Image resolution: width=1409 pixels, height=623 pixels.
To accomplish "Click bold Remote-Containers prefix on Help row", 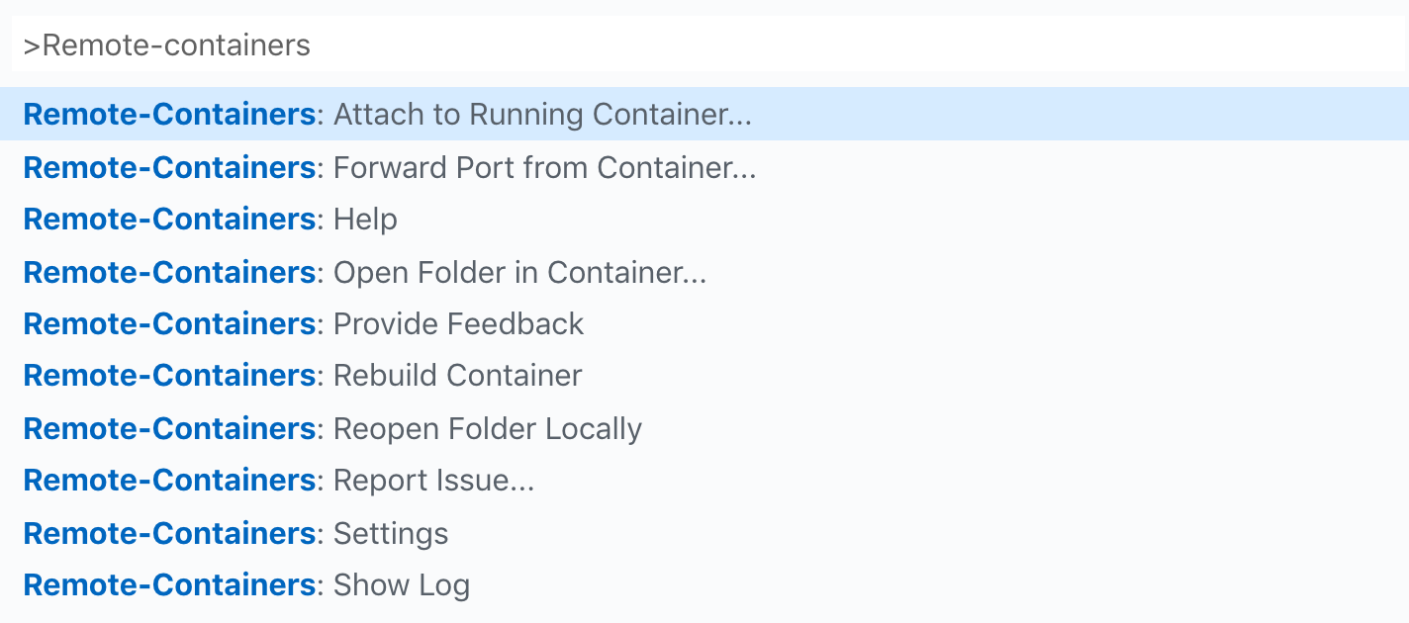I will (x=168, y=220).
